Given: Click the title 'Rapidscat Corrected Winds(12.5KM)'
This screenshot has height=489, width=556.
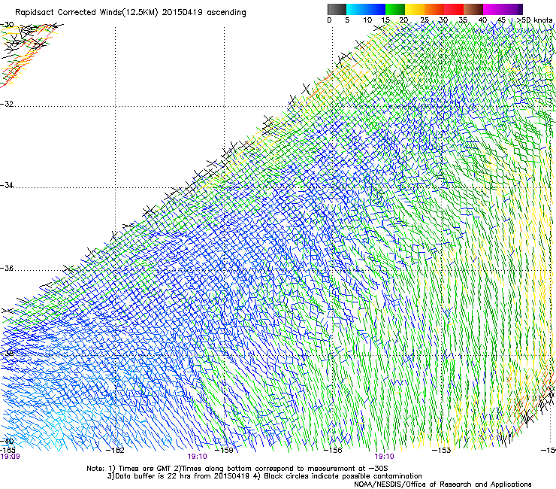Looking at the screenshot, I should (x=86, y=13).
